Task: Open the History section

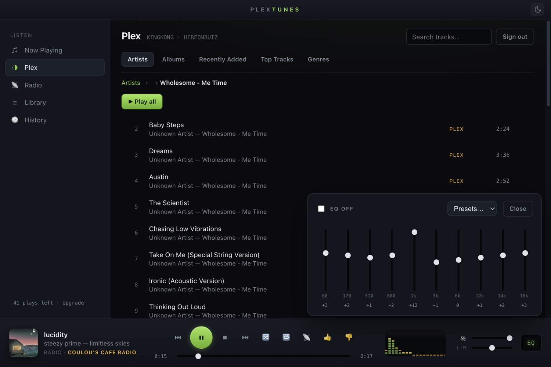Action: pos(55,120)
